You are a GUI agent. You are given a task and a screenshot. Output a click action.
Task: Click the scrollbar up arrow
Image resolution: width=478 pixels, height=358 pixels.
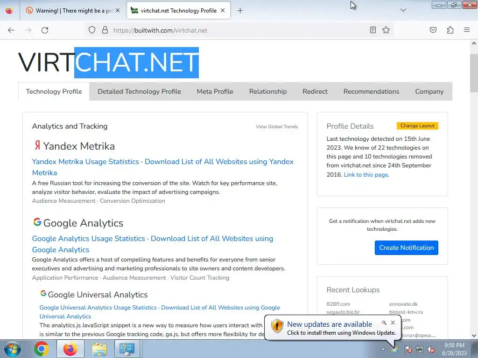click(474, 43)
